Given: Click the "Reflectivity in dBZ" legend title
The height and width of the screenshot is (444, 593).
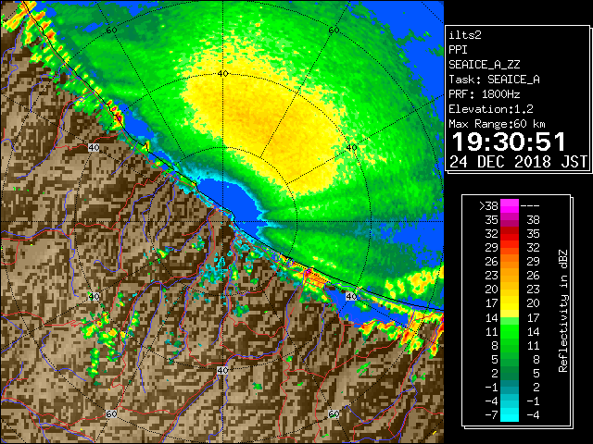Looking at the screenshot, I should (563, 311).
